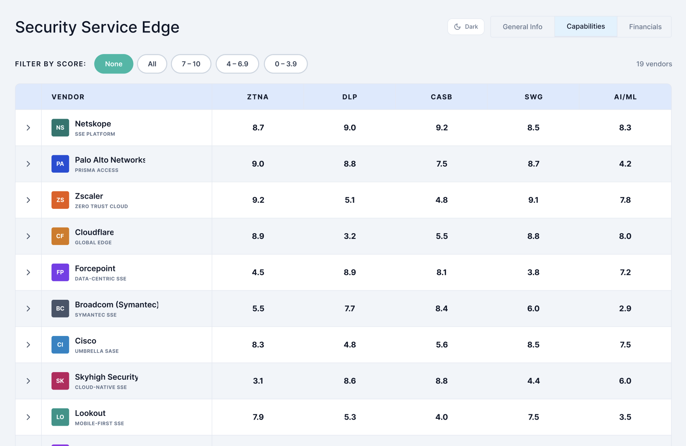Apply the 4 – 6.9 score filter

[x=237, y=64]
